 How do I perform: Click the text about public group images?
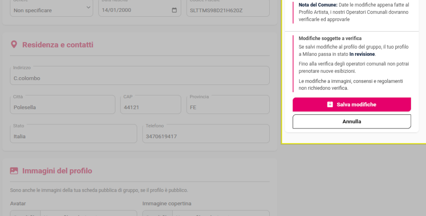[99, 190]
